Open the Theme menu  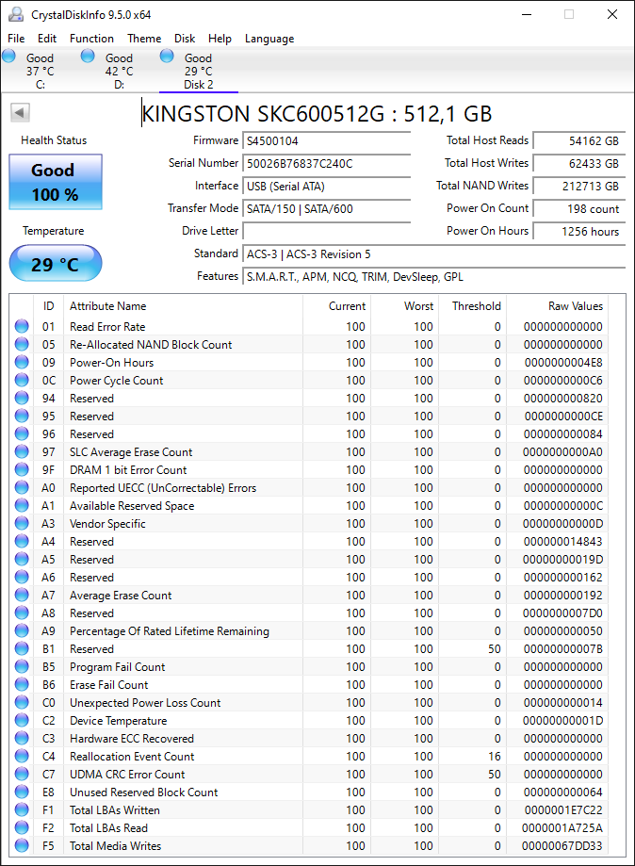[144, 39]
